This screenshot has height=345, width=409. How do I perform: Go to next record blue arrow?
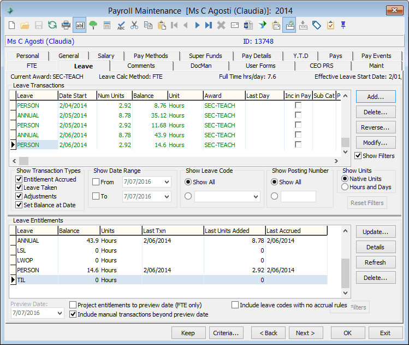(198, 25)
